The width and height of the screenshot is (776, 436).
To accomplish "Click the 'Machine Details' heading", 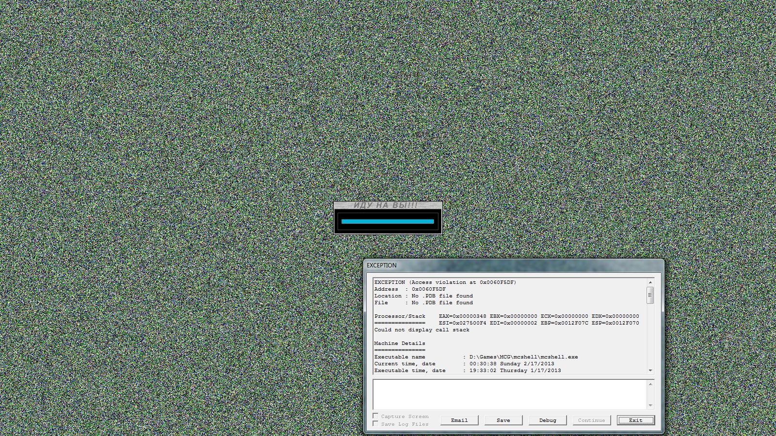I will (400, 343).
